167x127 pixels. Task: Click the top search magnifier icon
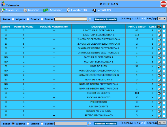[89, 19]
